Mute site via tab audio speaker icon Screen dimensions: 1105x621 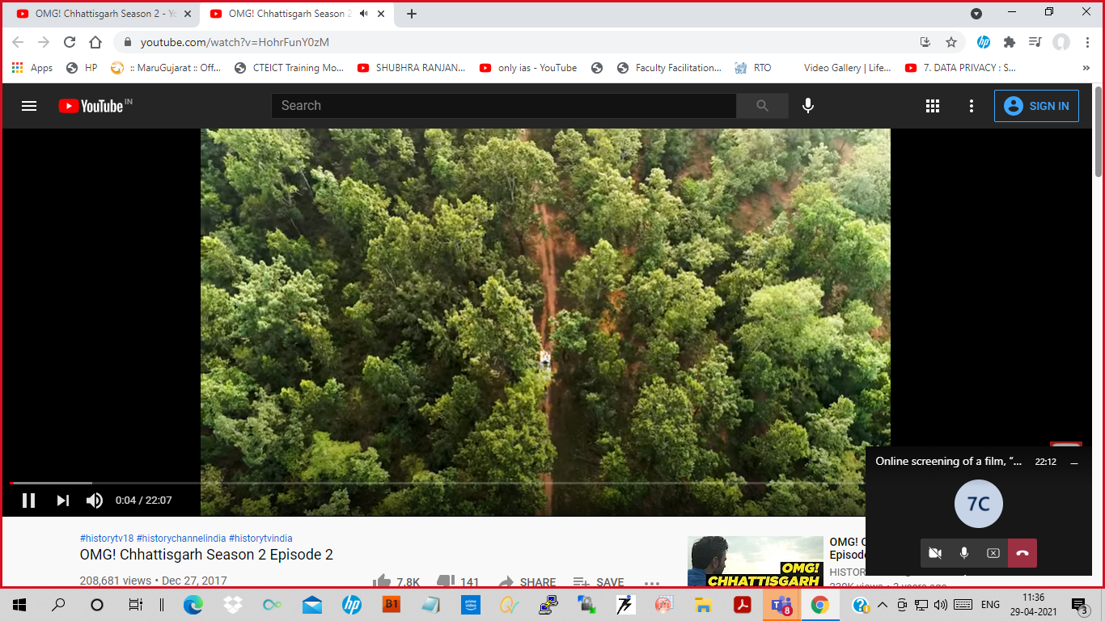tap(363, 14)
